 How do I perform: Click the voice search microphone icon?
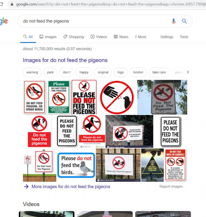(173, 21)
